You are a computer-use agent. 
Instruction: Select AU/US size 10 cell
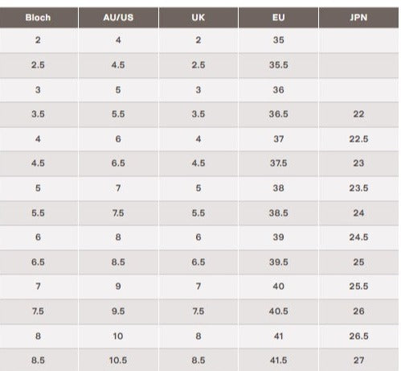(118, 336)
